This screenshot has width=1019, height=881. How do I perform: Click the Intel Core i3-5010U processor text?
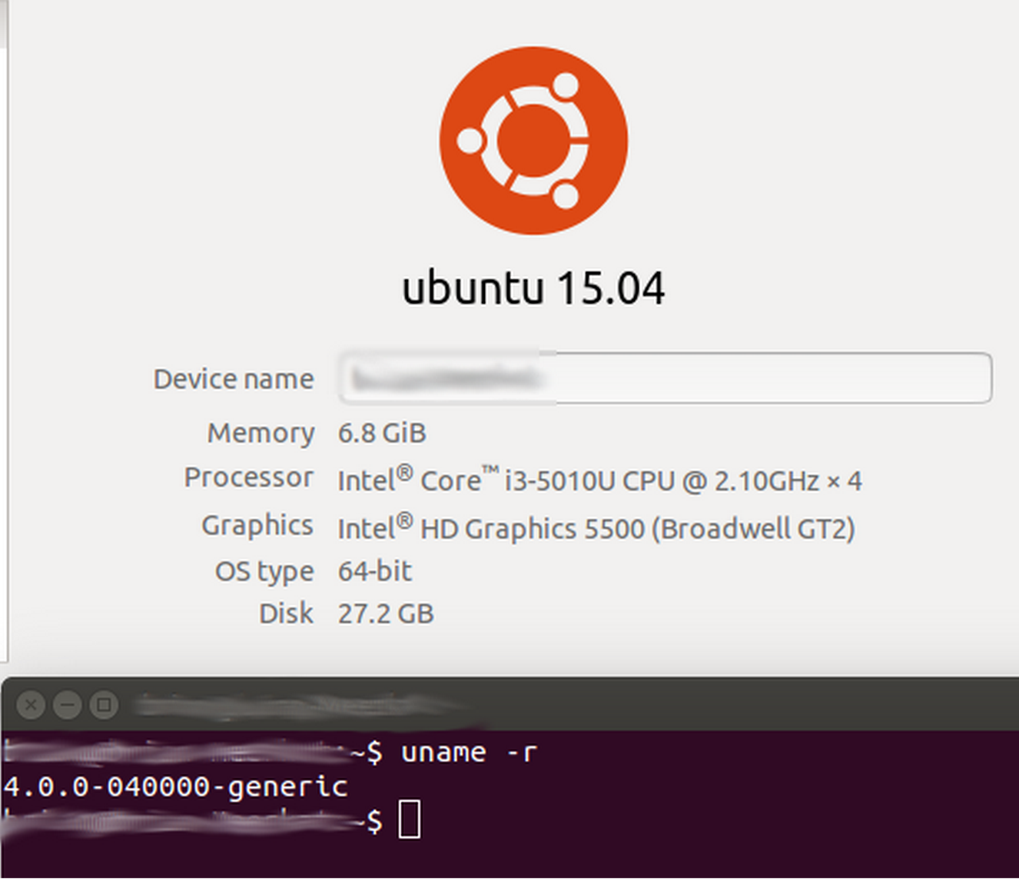click(x=599, y=480)
